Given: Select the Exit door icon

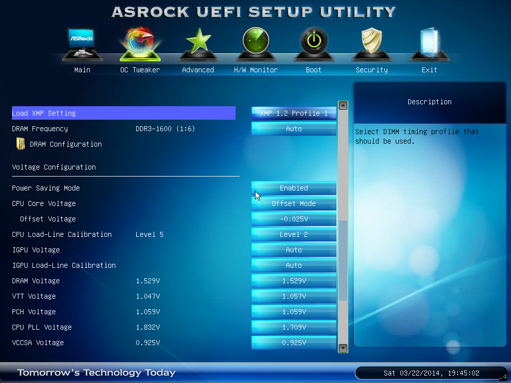Looking at the screenshot, I should (x=429, y=44).
